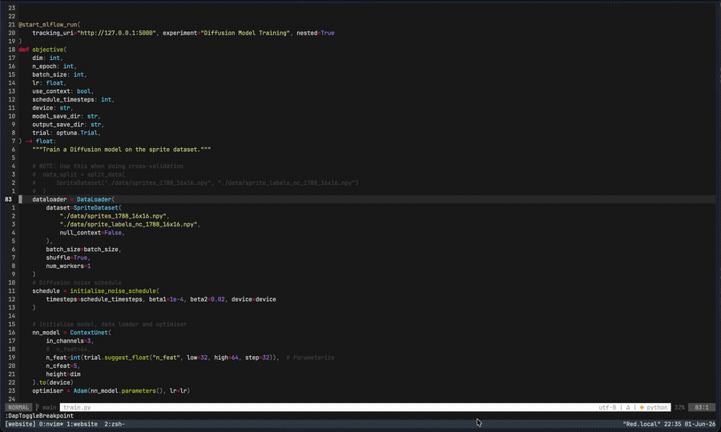Click the num_workers=1 argument

pyautogui.click(x=68, y=266)
